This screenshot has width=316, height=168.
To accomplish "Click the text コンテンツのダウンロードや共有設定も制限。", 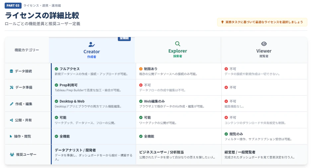I will click(x=256, y=123).
